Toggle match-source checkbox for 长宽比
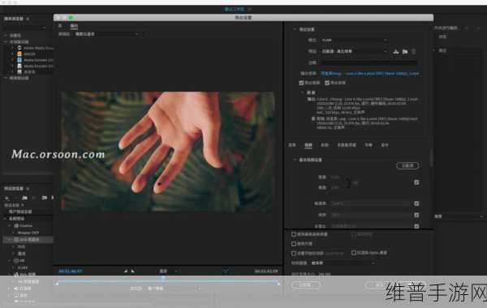Viewport: 487px width, 308px height. click(416, 226)
